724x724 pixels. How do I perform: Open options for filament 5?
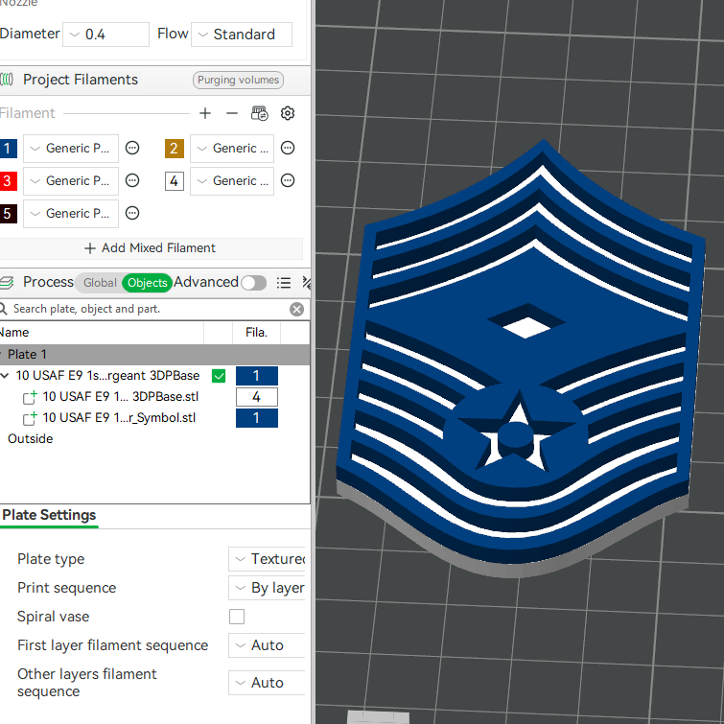tap(132, 213)
